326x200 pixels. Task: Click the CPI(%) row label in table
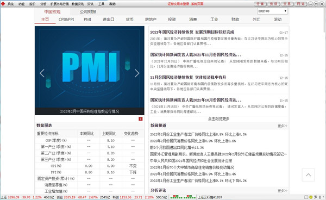[56, 166]
